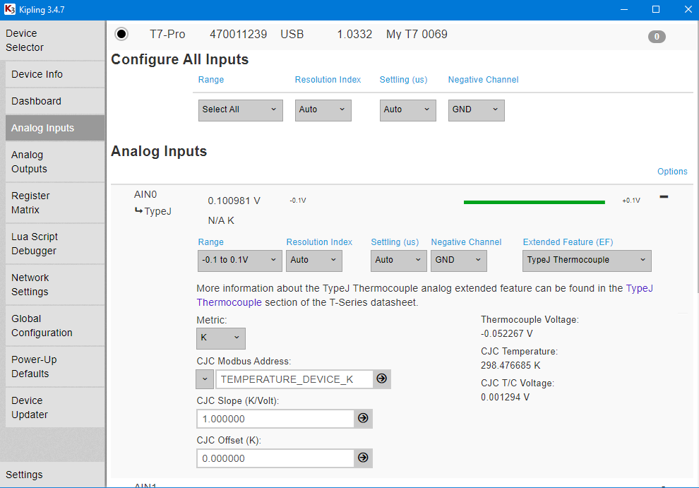Open the Metric dropdown set to K
The image size is (699, 488).
220,338
